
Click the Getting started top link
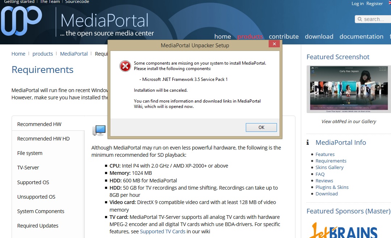coord(19,2)
